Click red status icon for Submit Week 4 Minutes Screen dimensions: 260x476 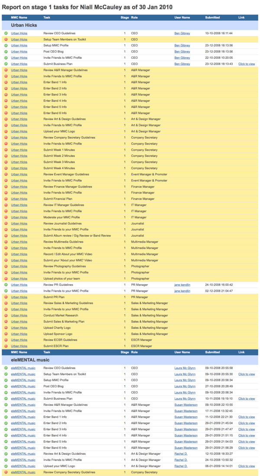pyautogui.click(x=6, y=168)
